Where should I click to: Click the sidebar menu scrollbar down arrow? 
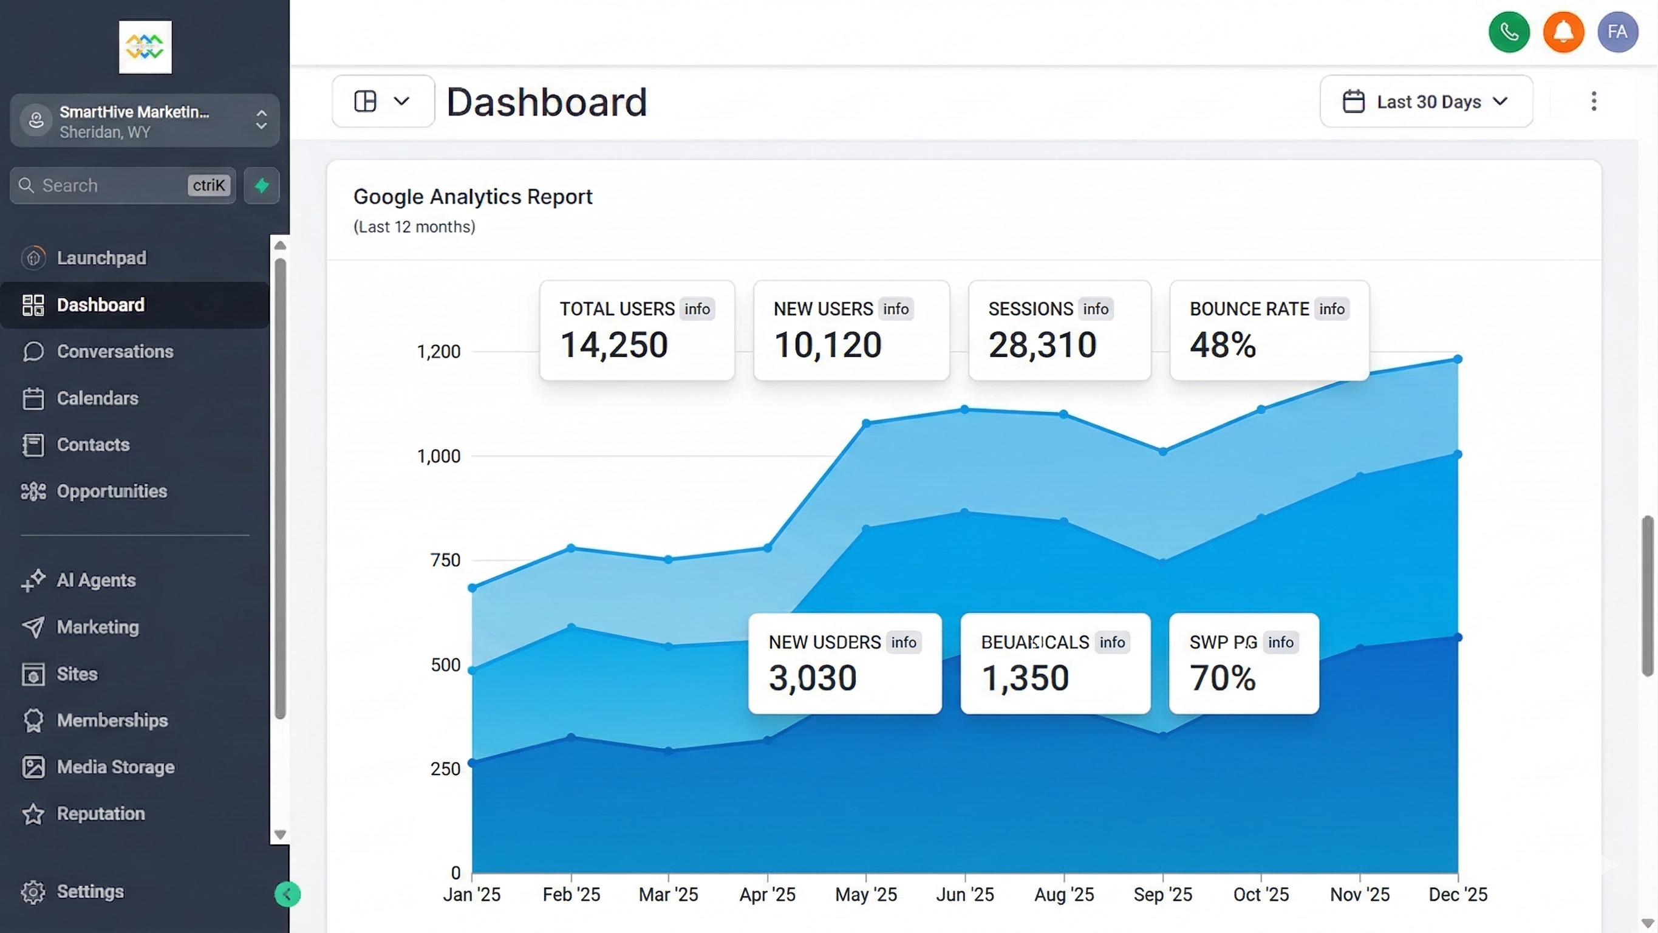tap(280, 835)
